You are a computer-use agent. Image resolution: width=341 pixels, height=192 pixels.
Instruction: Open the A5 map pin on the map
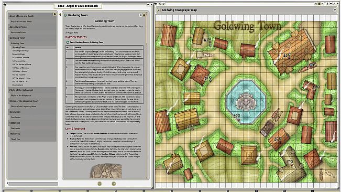point(316,87)
